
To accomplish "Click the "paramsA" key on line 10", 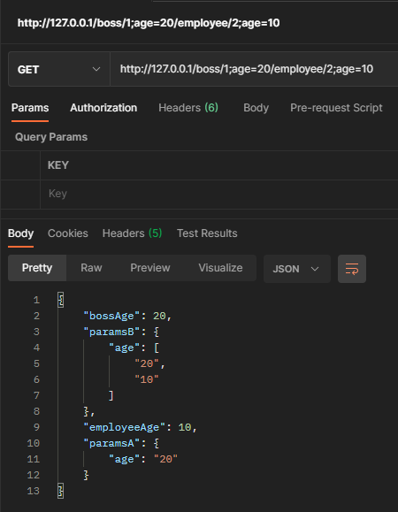I will (111, 443).
